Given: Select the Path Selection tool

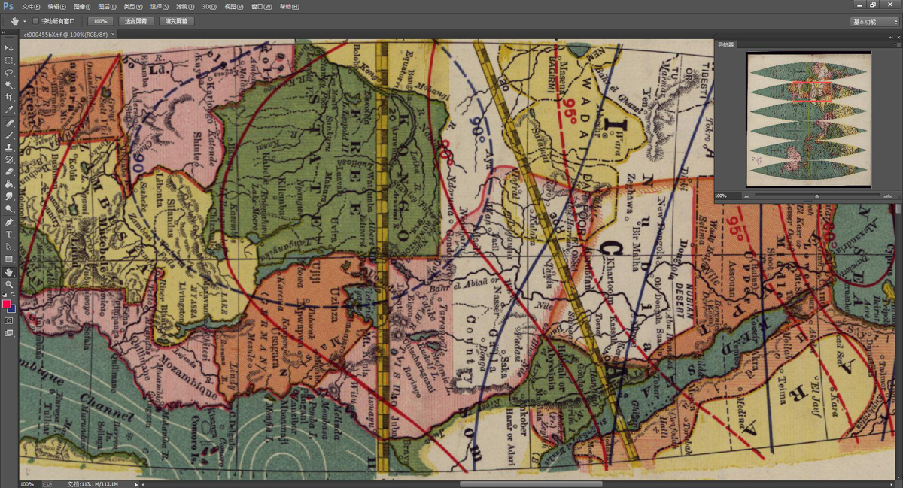Looking at the screenshot, I should [x=9, y=247].
